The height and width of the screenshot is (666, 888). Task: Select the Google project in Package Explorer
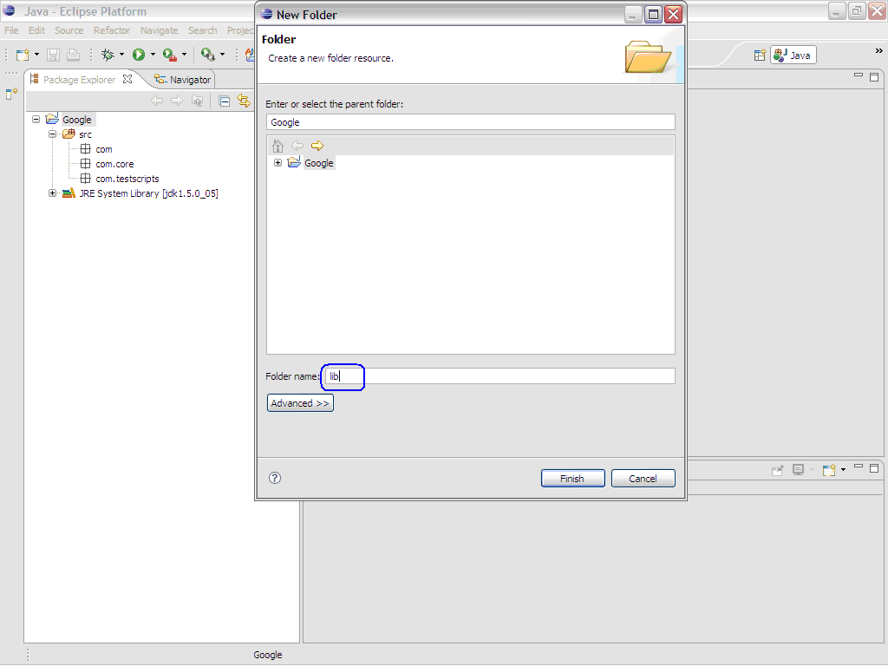(x=76, y=120)
